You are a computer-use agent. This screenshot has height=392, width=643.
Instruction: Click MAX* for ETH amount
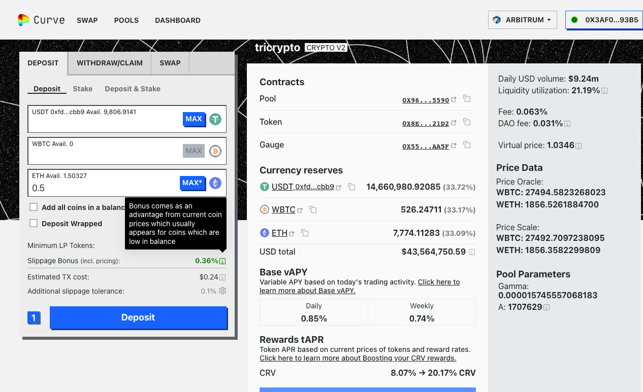coord(192,183)
